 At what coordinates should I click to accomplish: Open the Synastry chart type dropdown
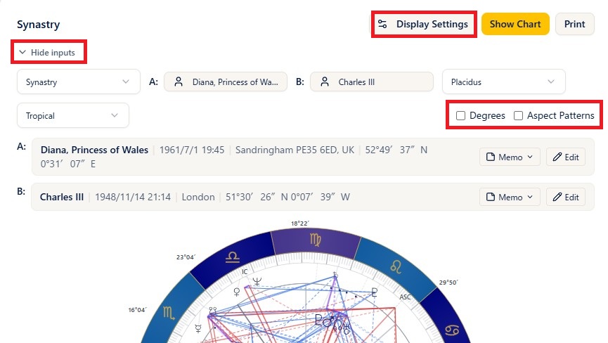pos(78,82)
